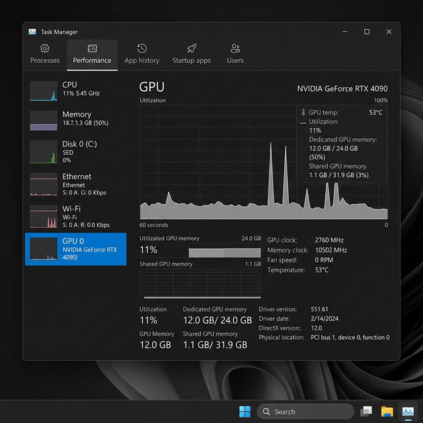Open the Processes tab

tap(45, 54)
